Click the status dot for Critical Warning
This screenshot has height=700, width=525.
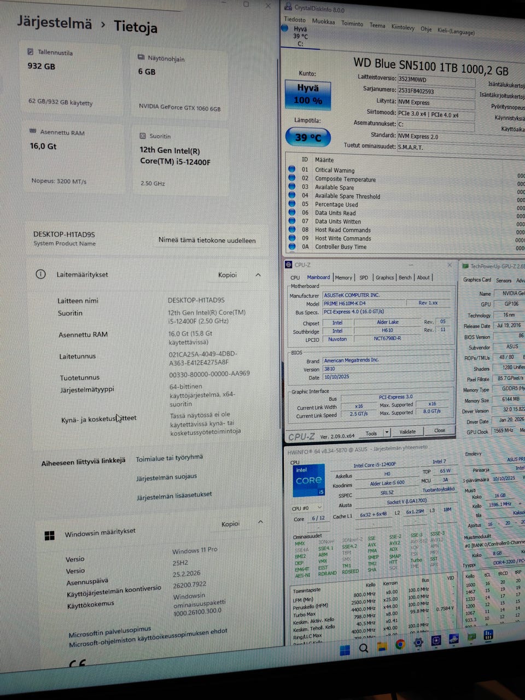coord(292,169)
